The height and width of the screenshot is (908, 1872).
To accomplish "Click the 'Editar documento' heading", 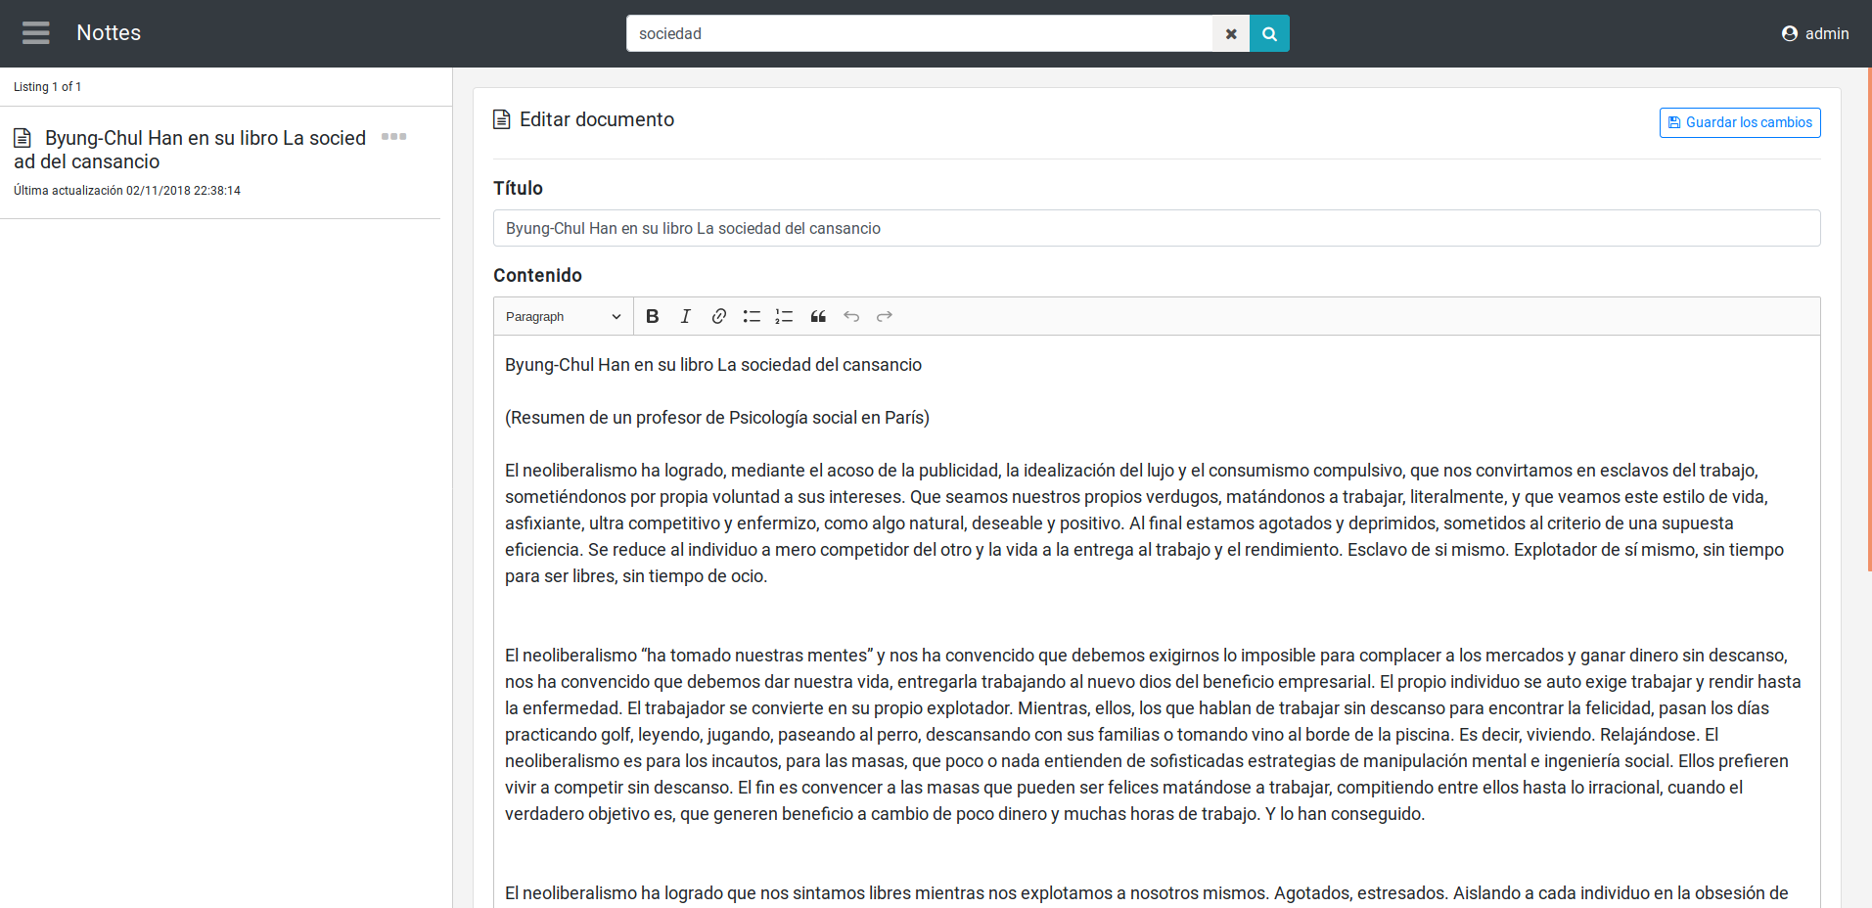I will coord(597,119).
